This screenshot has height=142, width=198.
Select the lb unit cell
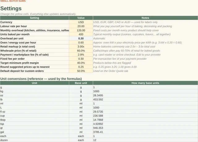[x=34, y=99]
